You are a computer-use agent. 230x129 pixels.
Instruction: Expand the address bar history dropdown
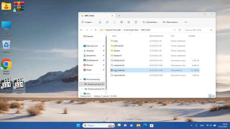coord(175,30)
